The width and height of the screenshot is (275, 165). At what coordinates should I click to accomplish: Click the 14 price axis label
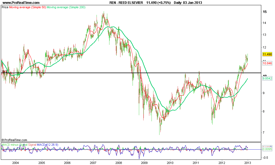coord(264,23)
